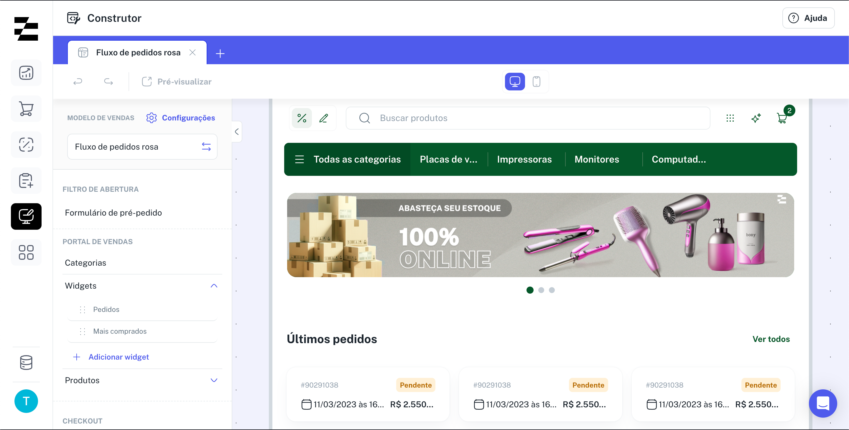Collapse the Widgets section
Screen dimensions: 849x430
(x=214, y=286)
